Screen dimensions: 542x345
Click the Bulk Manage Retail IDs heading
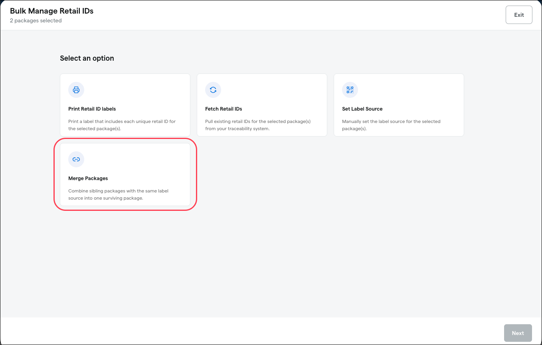[x=52, y=11]
